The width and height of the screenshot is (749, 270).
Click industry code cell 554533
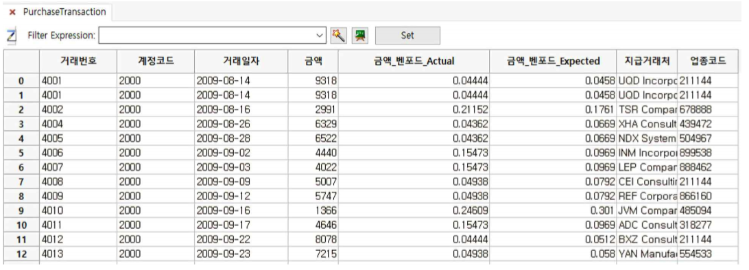pyautogui.click(x=709, y=254)
